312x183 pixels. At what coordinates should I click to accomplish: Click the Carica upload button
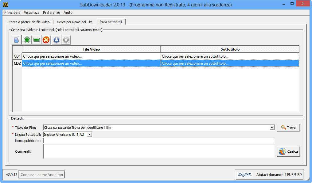(288, 151)
